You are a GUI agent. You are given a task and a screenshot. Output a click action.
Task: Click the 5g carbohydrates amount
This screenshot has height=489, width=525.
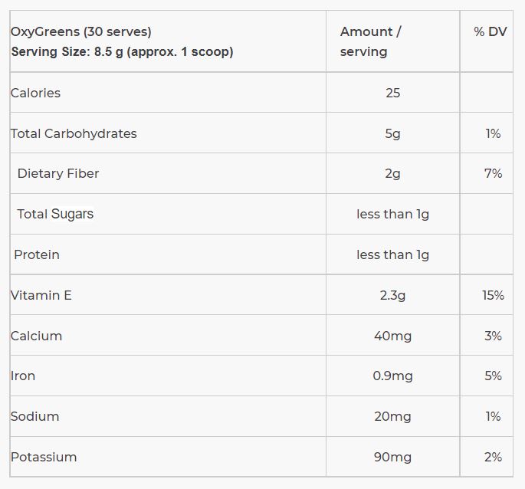point(392,134)
